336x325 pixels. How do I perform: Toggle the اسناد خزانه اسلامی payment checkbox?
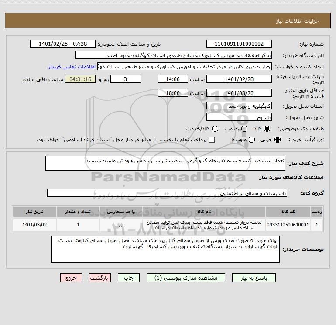(212, 140)
